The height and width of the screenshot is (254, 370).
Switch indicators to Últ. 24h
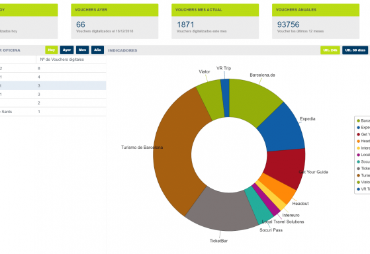coord(330,50)
